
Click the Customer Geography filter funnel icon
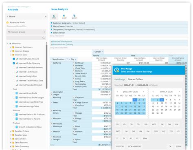(51, 23)
